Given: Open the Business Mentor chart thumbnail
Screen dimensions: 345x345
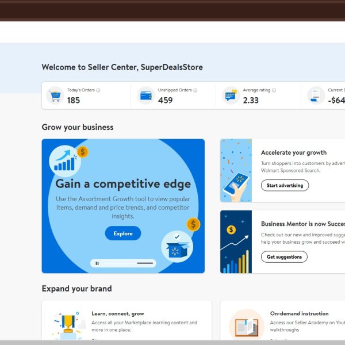Looking at the screenshot, I should [x=236, y=241].
